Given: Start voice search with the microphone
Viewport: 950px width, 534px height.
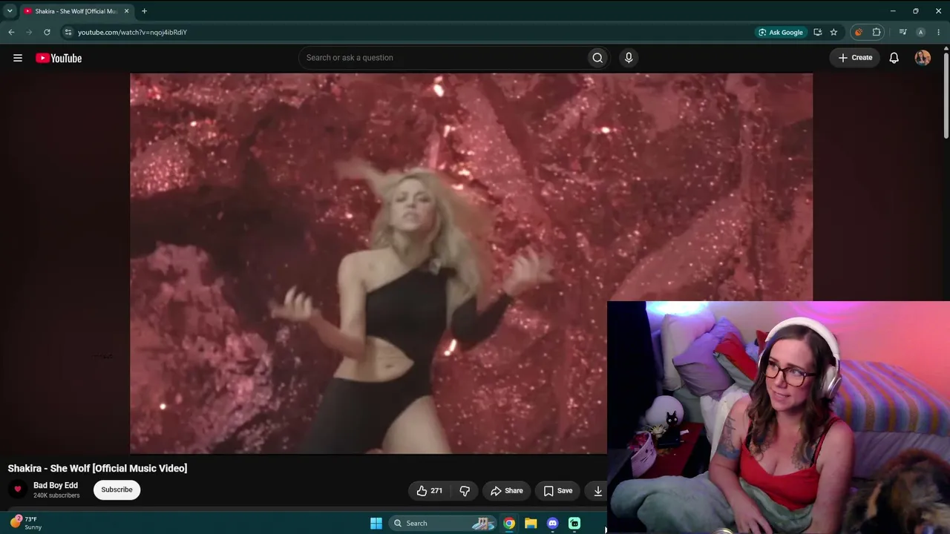Looking at the screenshot, I should click(x=629, y=58).
